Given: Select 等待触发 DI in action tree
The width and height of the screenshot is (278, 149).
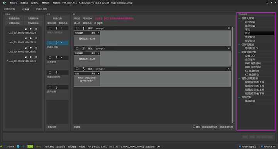Looking at the screenshot, I should [x=252, y=48].
